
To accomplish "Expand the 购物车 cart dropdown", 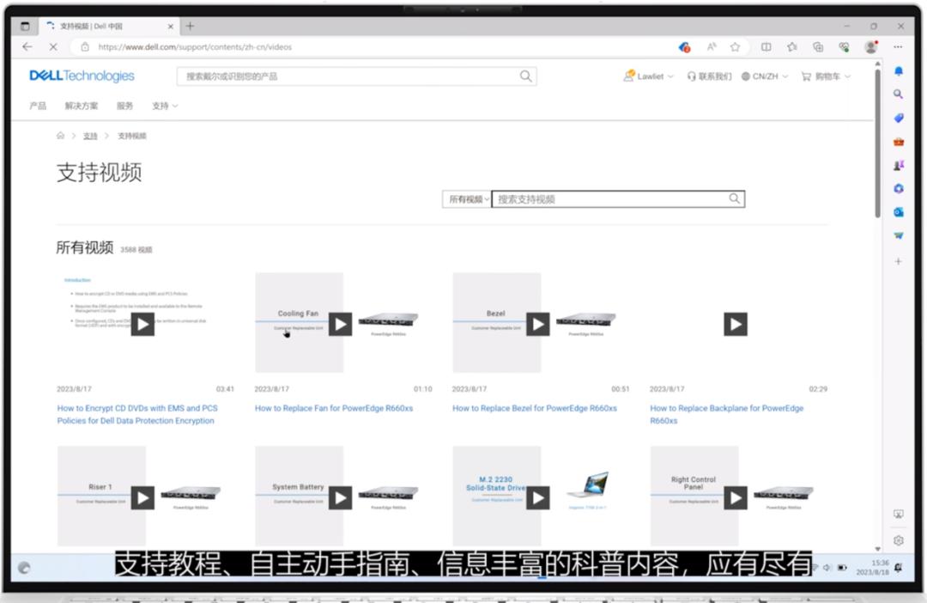I will click(x=826, y=76).
